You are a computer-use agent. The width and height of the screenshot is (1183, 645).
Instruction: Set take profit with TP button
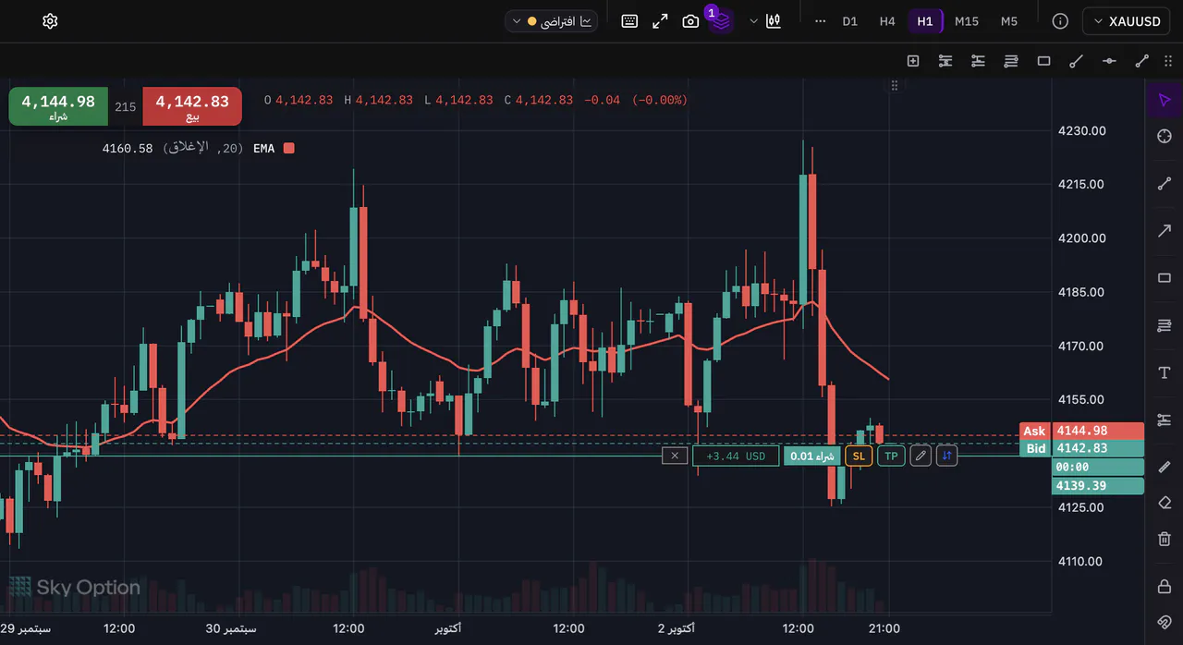click(x=891, y=456)
